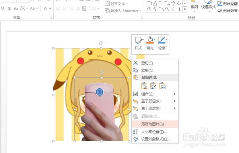
Task: Choose Save as Picture (另存为图片)
Action: (x=155, y=124)
